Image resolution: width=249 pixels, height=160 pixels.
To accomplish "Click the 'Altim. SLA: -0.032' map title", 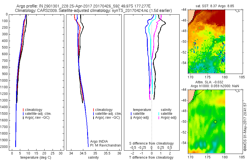I will 209,82.
